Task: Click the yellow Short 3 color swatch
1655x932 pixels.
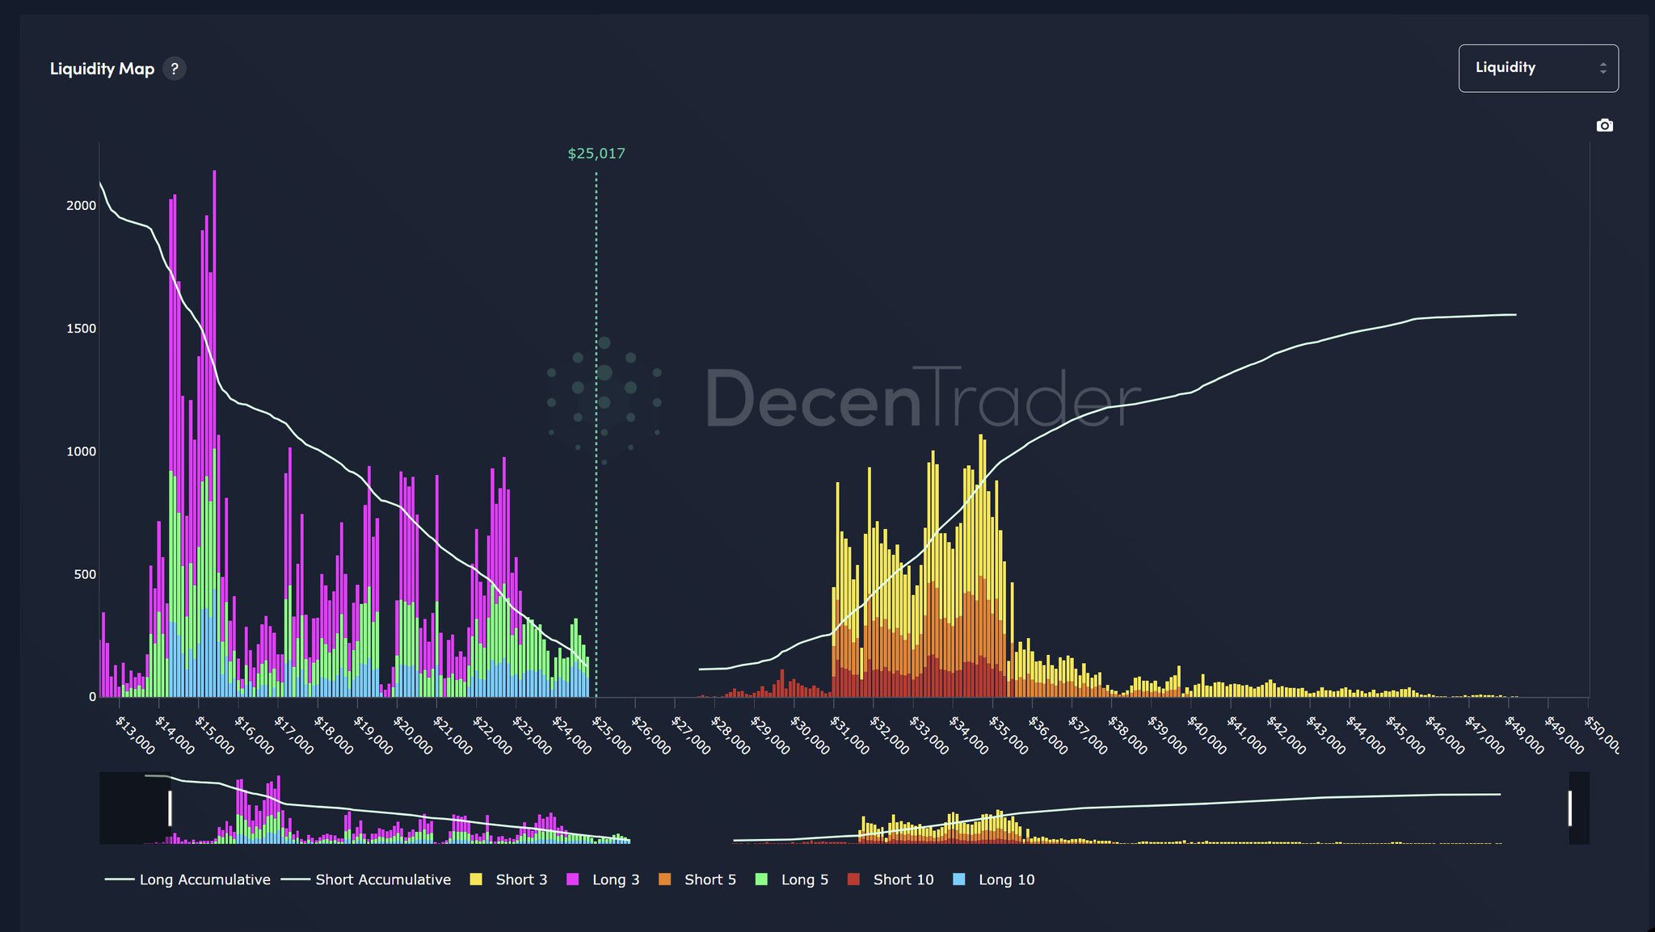Action: (476, 880)
